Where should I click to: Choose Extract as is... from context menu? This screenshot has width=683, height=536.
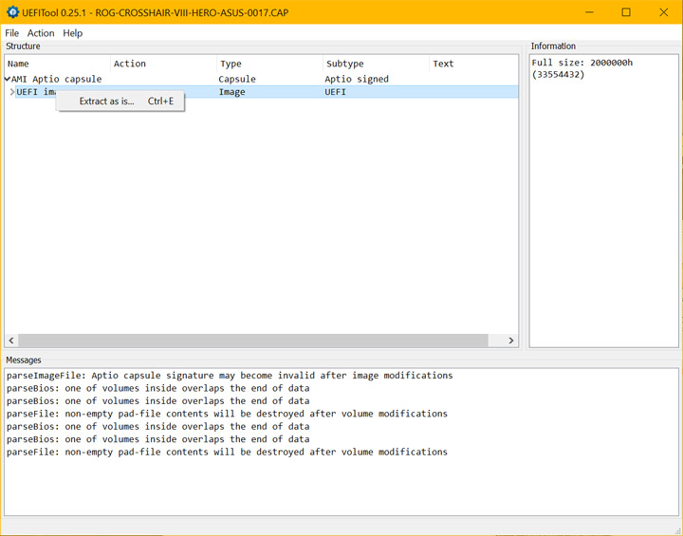[121, 102]
